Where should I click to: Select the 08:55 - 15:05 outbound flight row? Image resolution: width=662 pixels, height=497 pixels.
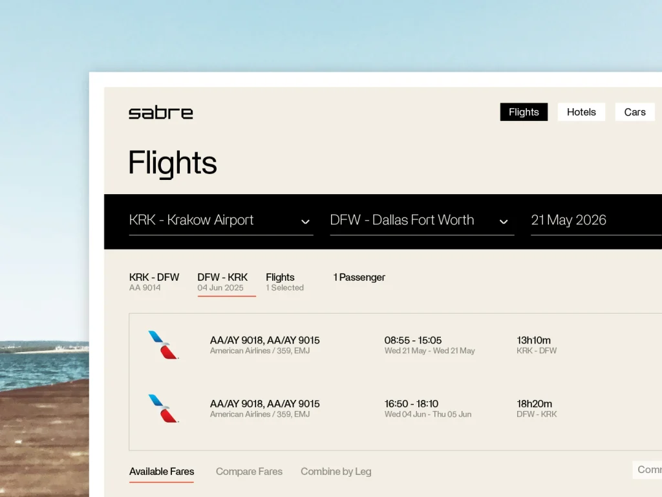(412, 345)
